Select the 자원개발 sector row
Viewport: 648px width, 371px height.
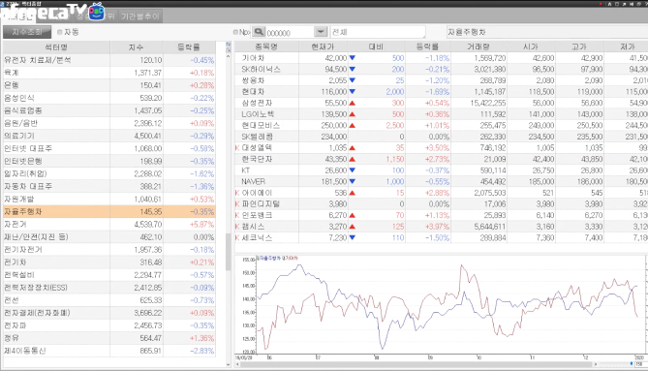coord(109,200)
